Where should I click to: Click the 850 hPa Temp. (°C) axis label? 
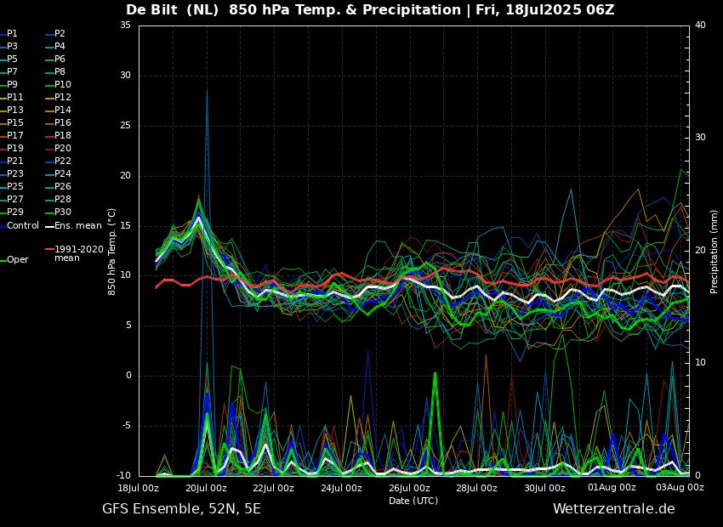pos(112,251)
